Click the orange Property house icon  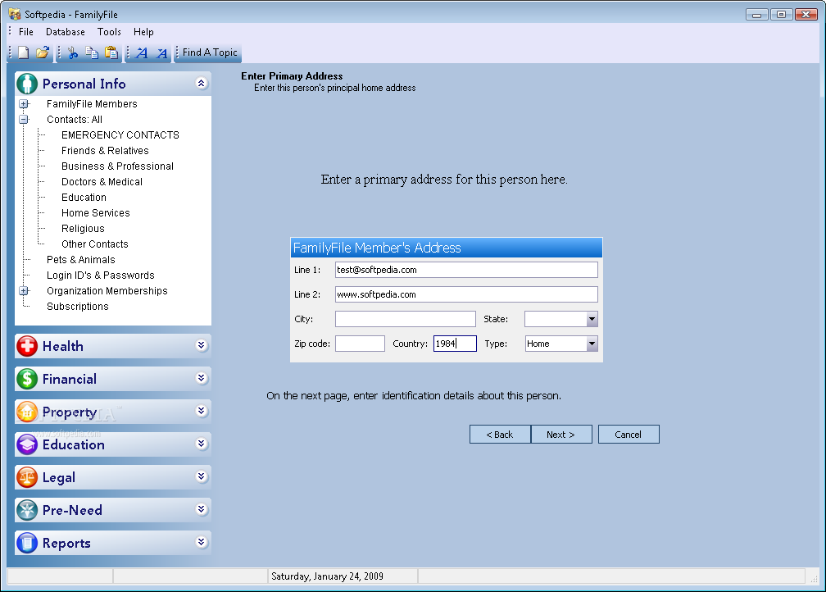tap(27, 412)
